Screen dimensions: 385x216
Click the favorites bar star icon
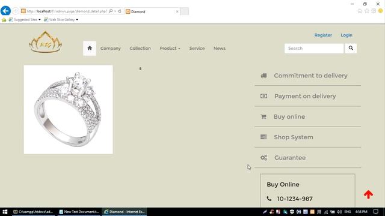[4, 20]
